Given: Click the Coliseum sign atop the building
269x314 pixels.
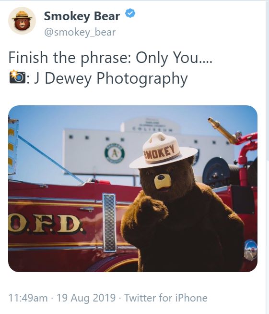Looking at the screenshot, I should (151, 125).
